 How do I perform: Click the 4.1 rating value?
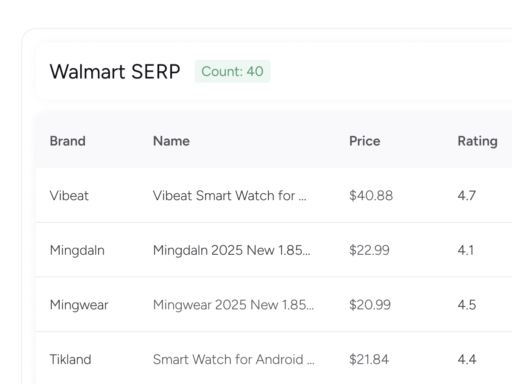pyautogui.click(x=465, y=250)
